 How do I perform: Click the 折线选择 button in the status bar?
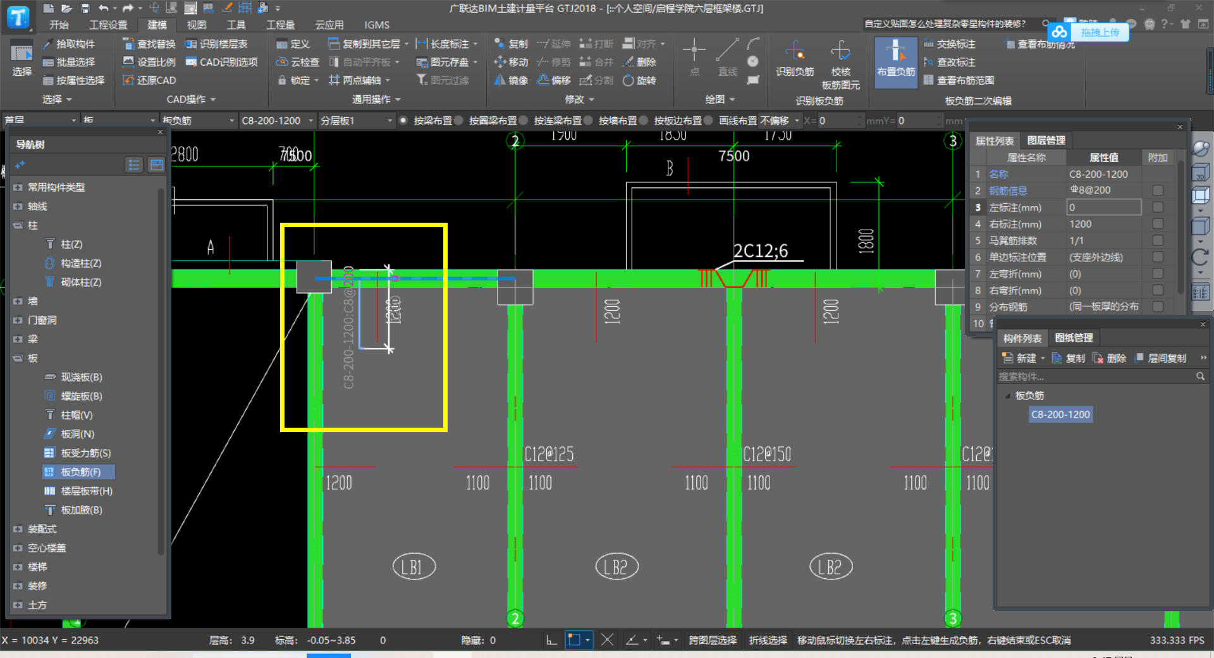click(x=768, y=640)
